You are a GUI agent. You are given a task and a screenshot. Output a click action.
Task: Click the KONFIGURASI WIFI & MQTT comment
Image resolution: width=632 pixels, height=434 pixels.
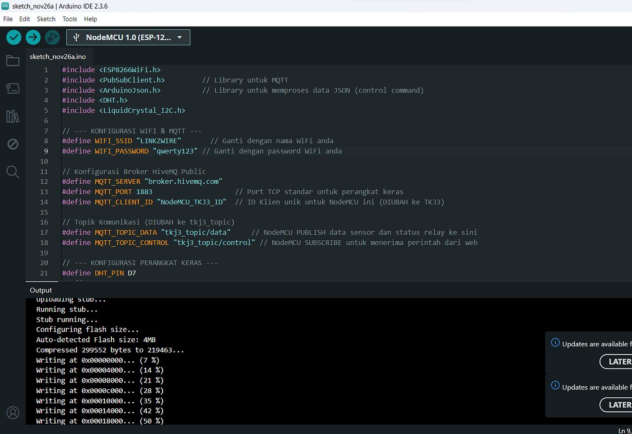132,131
